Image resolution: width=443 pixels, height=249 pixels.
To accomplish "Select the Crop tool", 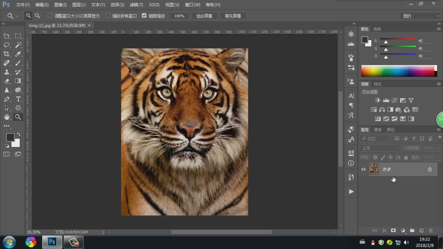I will [x=7, y=54].
